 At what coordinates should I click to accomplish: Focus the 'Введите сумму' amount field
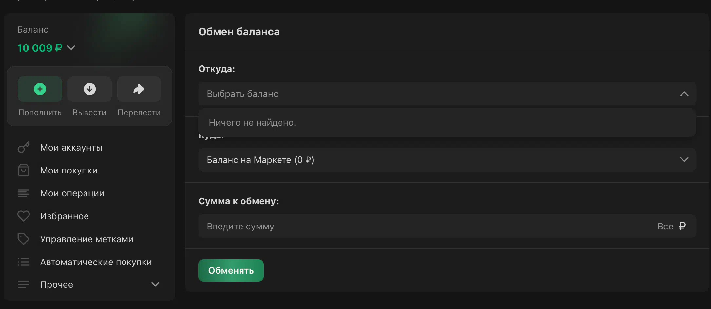point(393,226)
